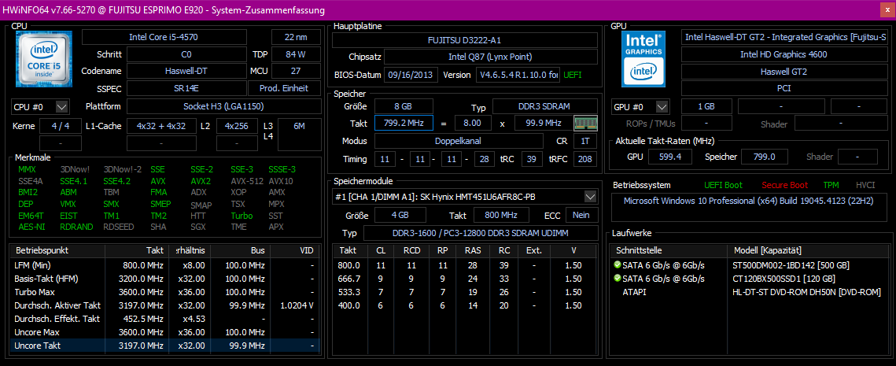
Task: Click the Intel HD Graphics 4600 field
Action: point(784,54)
